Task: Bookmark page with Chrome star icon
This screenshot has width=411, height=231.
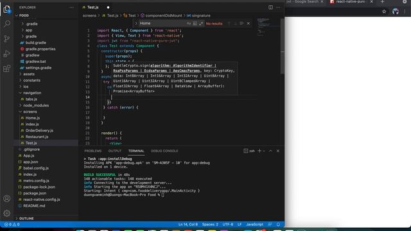Action: pyautogui.click(x=384, y=12)
